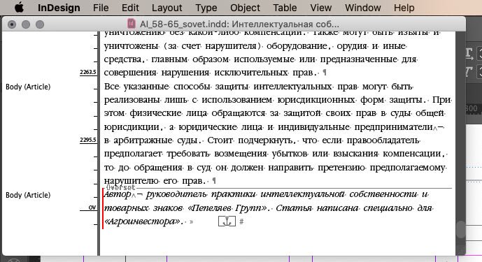Image resolution: width=482 pixels, height=262 pixels.
Task: Open the File menu
Action: (x=101, y=8)
